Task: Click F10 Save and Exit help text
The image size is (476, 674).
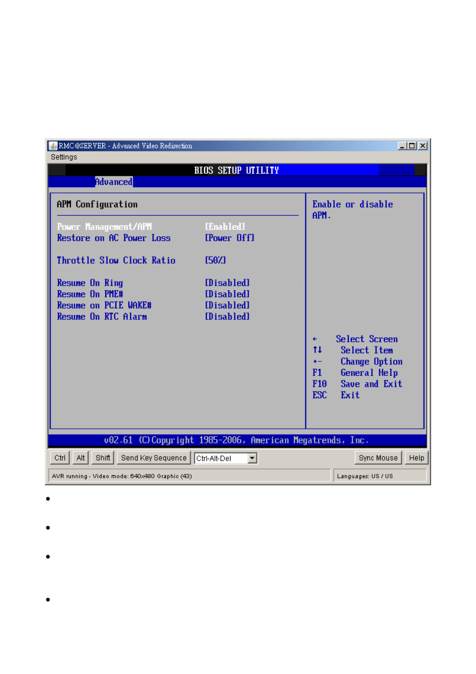Action: 357,384
